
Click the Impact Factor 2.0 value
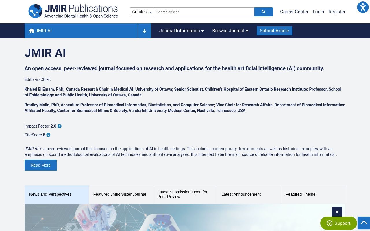[53, 126]
